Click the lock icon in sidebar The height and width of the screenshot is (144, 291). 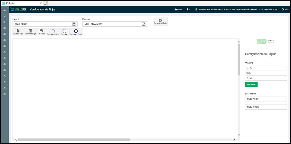(4, 22)
